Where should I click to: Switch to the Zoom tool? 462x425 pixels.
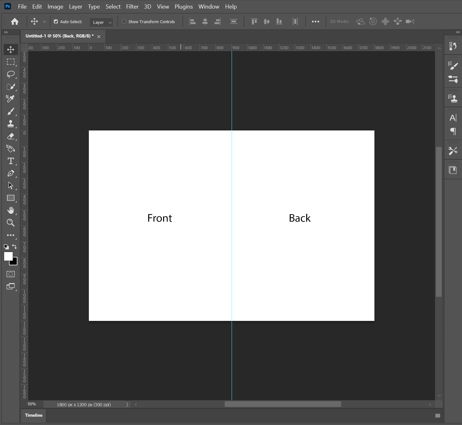10,223
